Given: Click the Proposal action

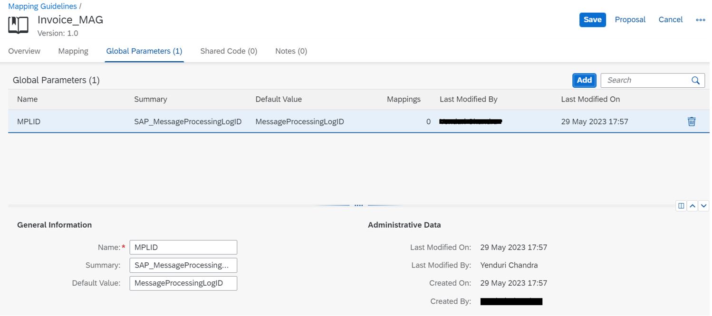Looking at the screenshot, I should click(x=630, y=19).
